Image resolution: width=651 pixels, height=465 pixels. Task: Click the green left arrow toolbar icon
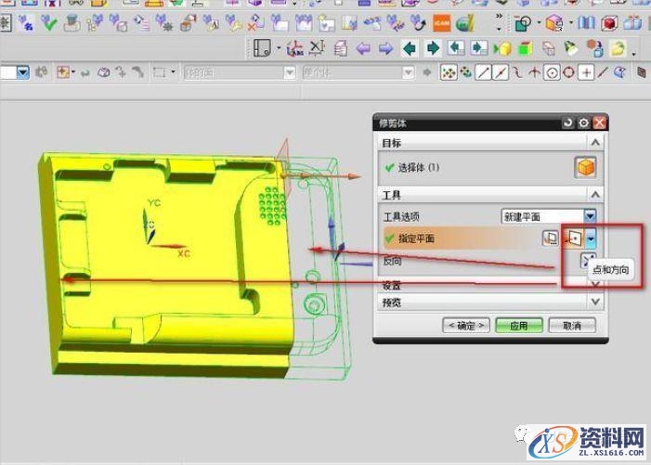coord(409,48)
